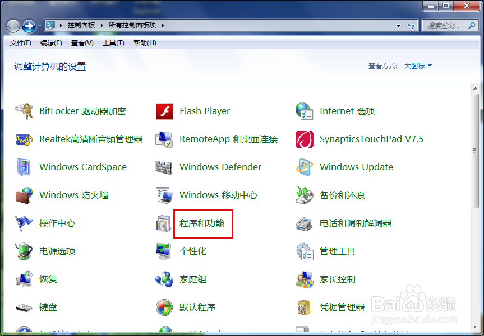Open the 家长控制 link
The image size is (484, 336).
click(338, 279)
